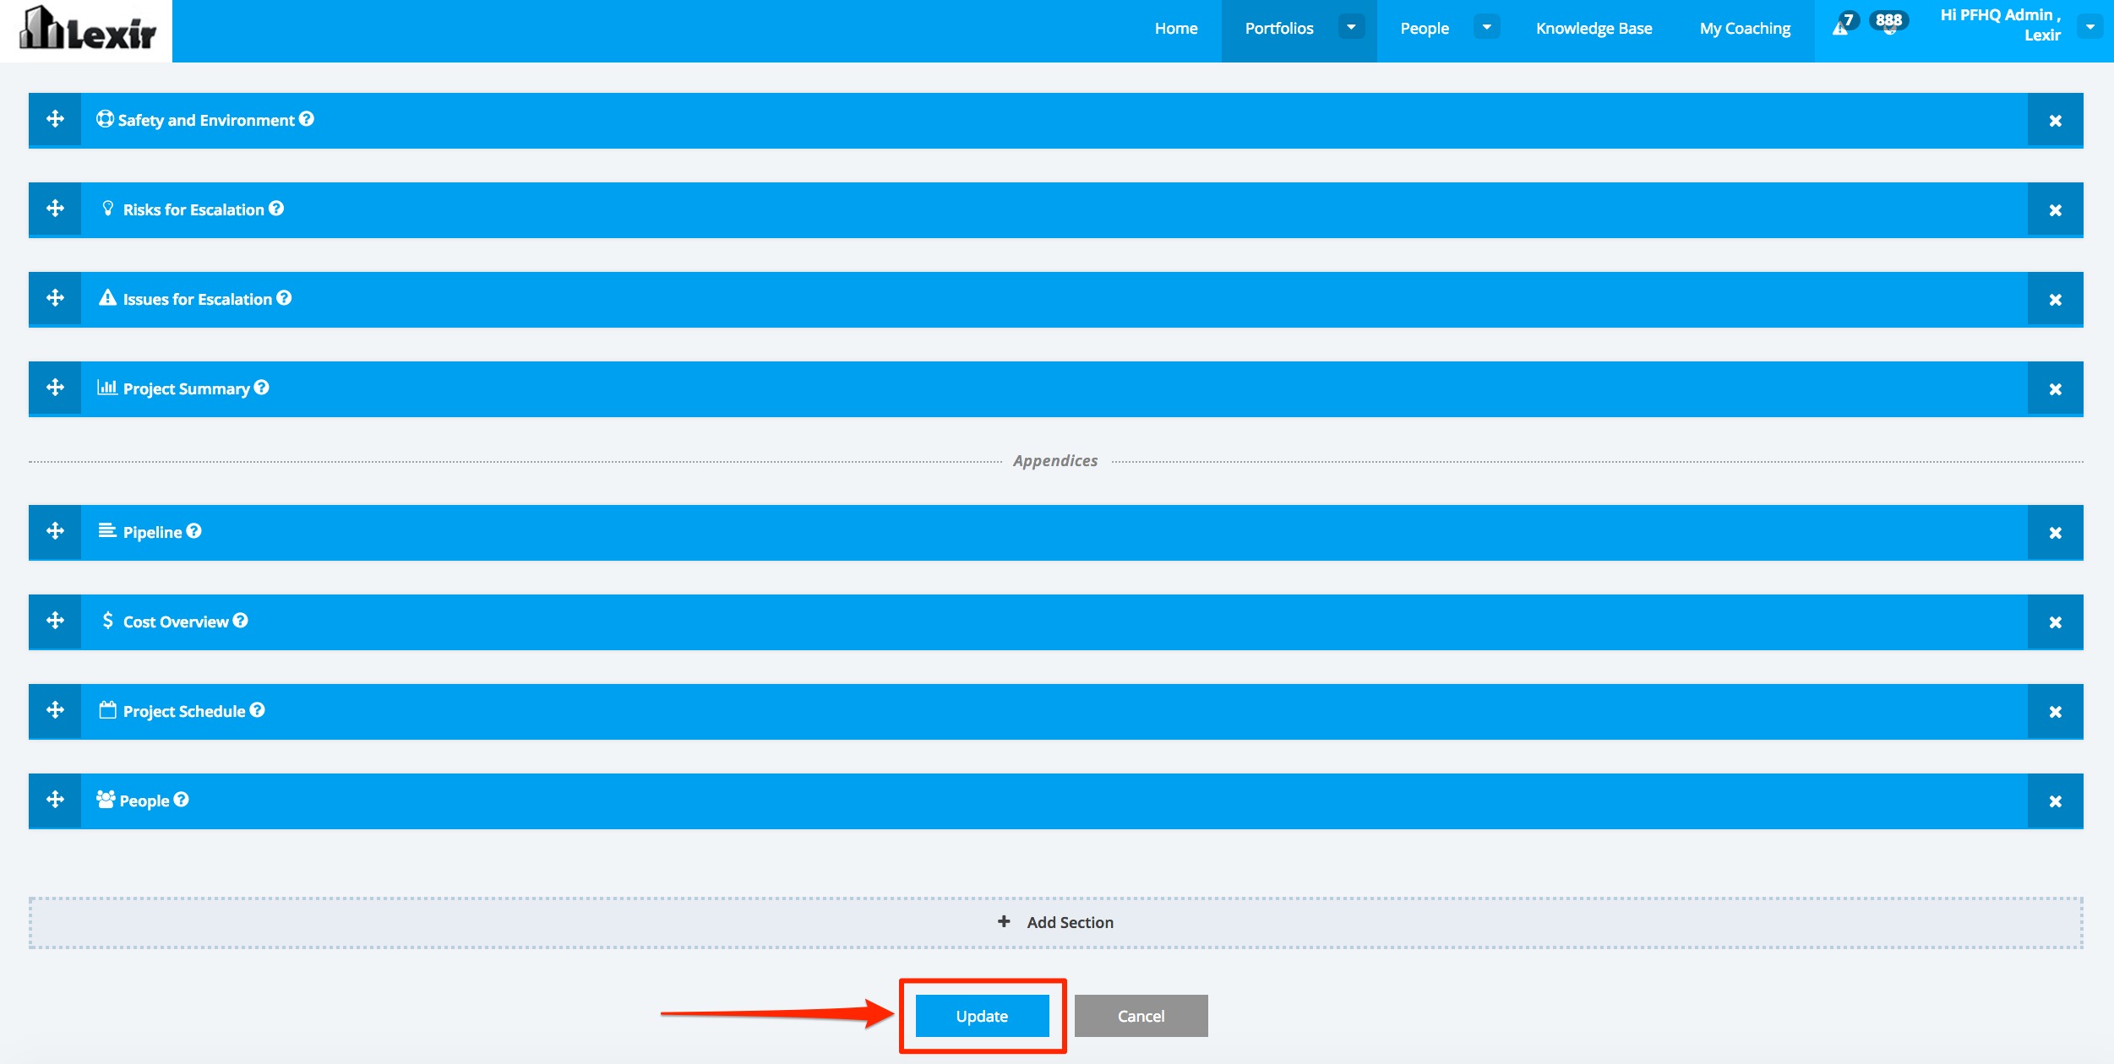Open My Coaching from the navigation

[1745, 29]
